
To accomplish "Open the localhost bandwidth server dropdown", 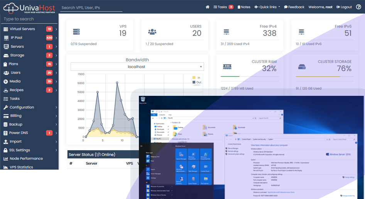I will 137,66.
